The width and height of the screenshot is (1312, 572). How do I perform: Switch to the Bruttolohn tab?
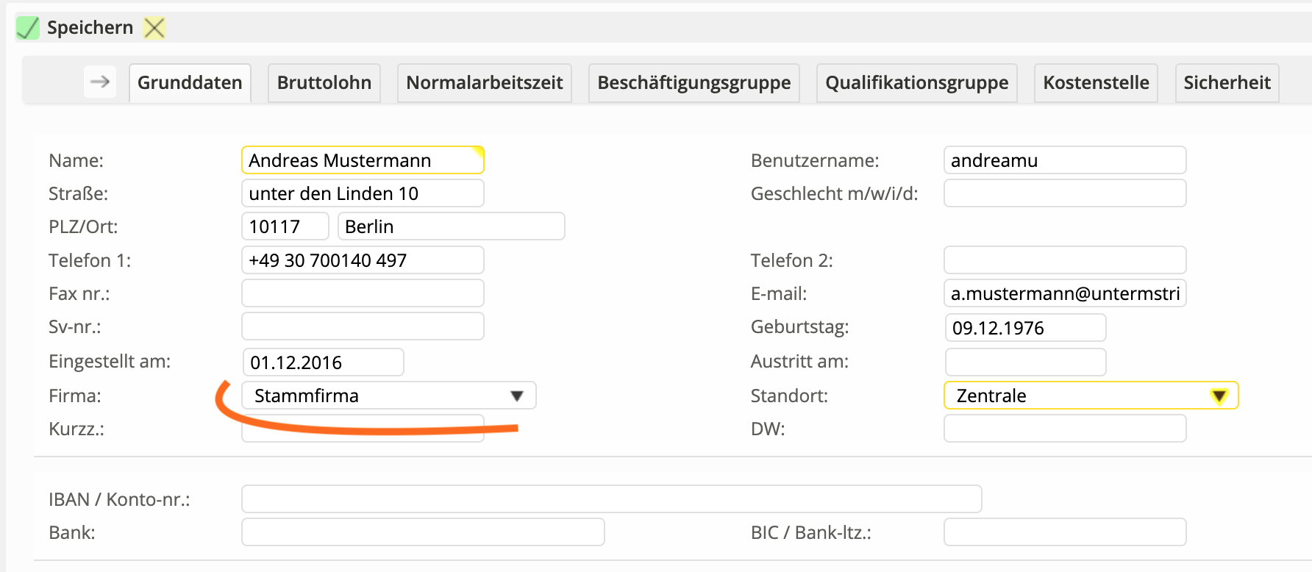pos(324,82)
